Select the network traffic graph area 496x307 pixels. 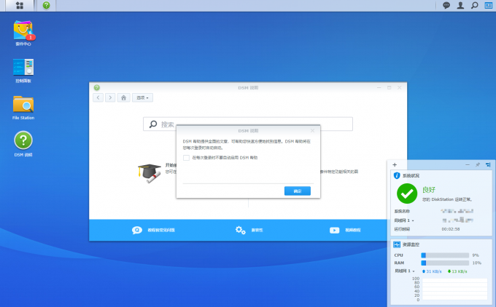pyautogui.click(x=454, y=289)
